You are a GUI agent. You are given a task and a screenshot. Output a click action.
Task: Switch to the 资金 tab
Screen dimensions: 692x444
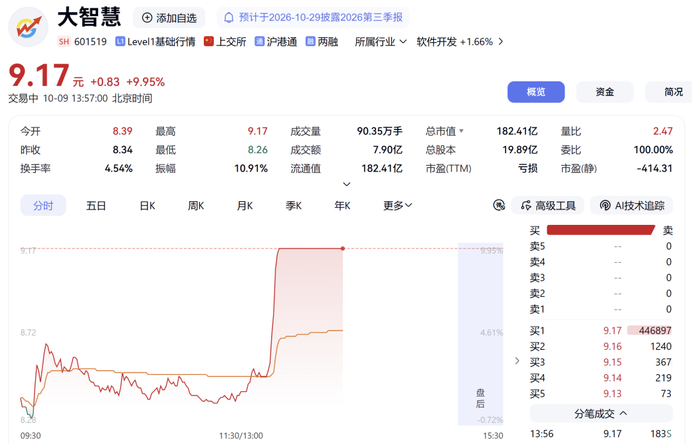[x=605, y=92]
